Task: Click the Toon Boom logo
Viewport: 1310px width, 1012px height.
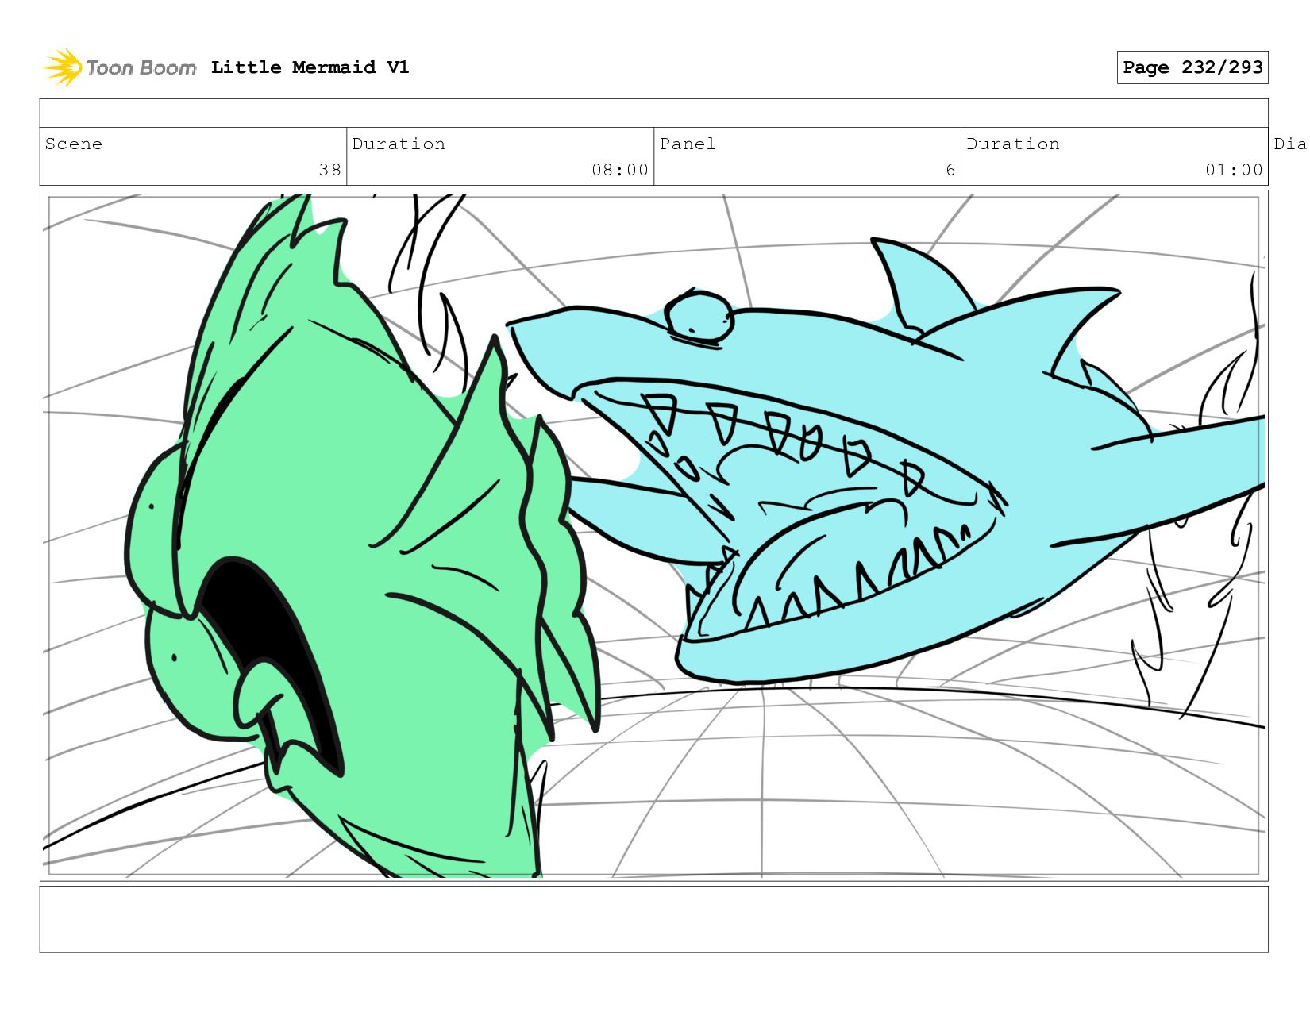Action: 119,67
